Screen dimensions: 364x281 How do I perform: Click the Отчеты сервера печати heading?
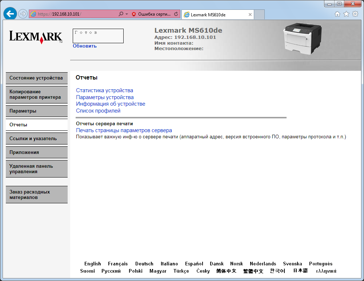coord(104,124)
